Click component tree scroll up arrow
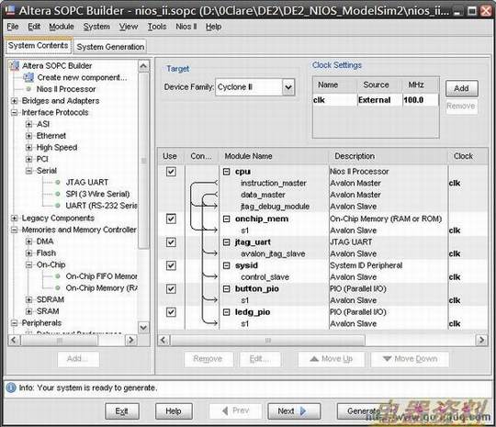The width and height of the screenshot is (496, 427). [143, 66]
